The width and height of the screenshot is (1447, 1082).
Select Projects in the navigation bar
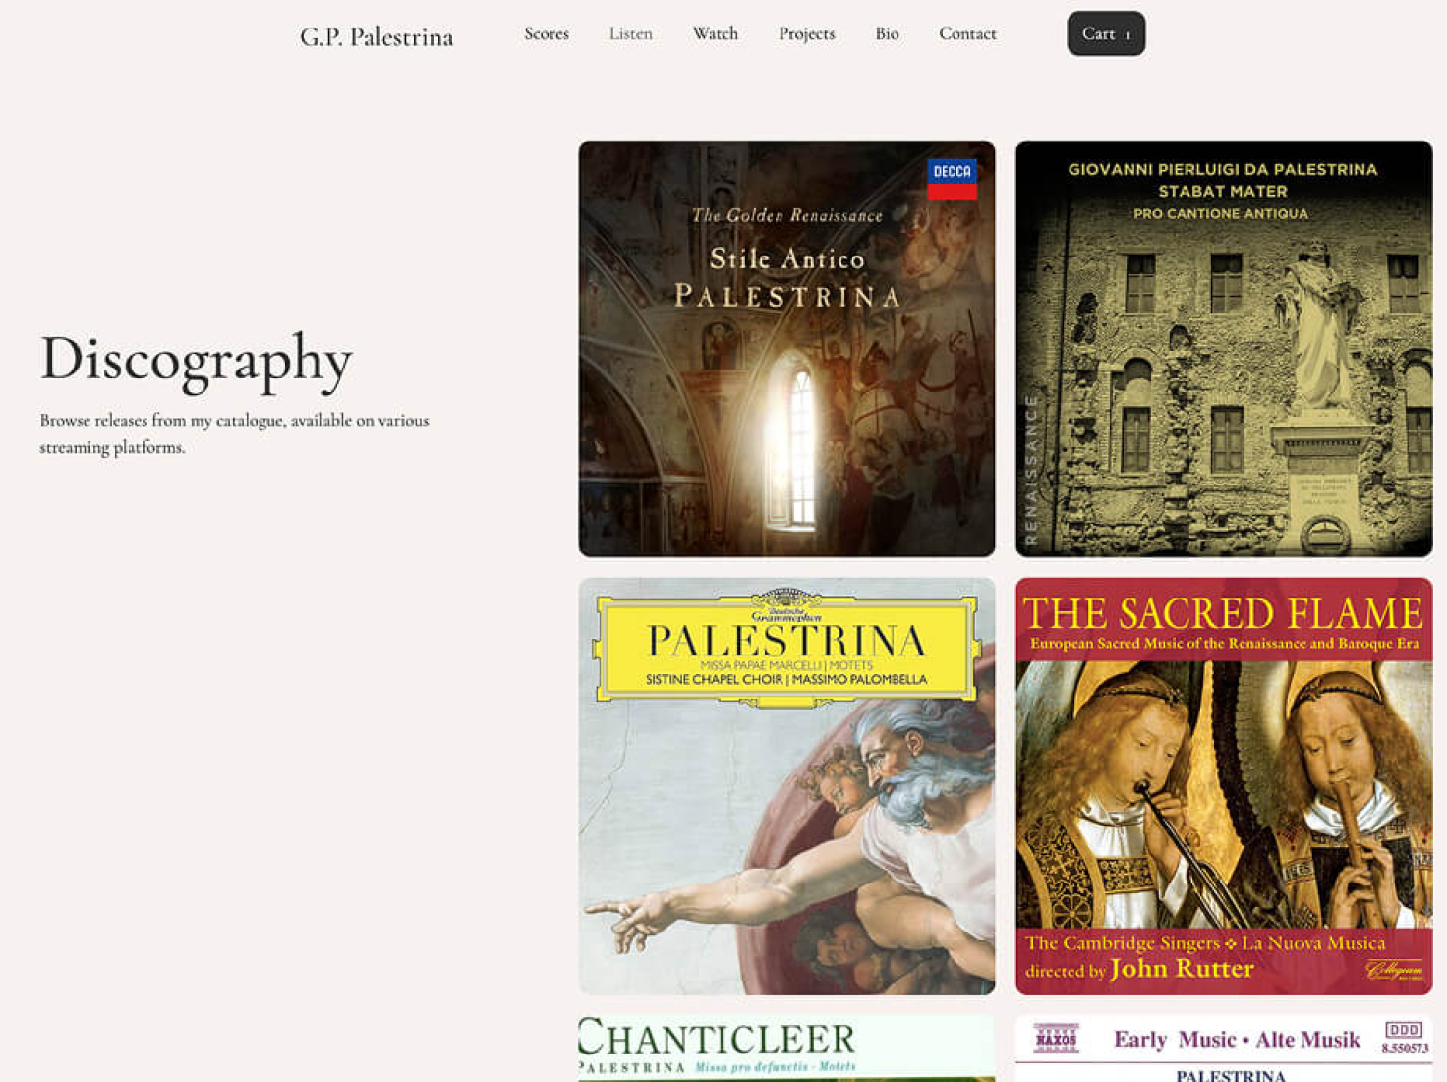click(807, 33)
